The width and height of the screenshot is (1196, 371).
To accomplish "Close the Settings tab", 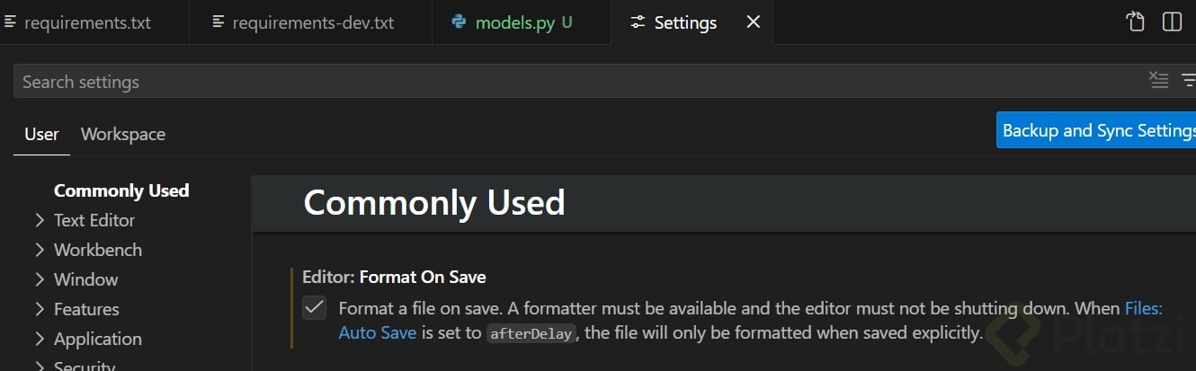I will [754, 22].
